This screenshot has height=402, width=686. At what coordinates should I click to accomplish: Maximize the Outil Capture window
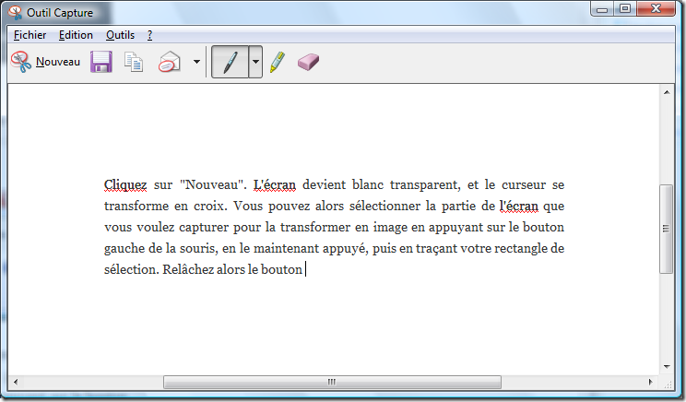pos(625,8)
